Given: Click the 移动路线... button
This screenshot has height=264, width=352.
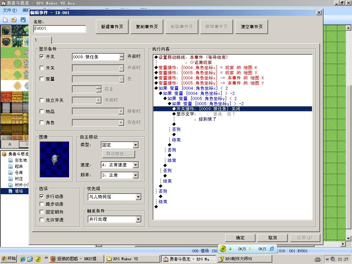Looking at the screenshot, I should (119, 154).
